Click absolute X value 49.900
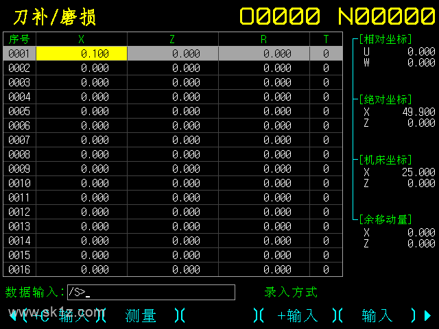Screen dimensions: 439x329 [419, 112]
